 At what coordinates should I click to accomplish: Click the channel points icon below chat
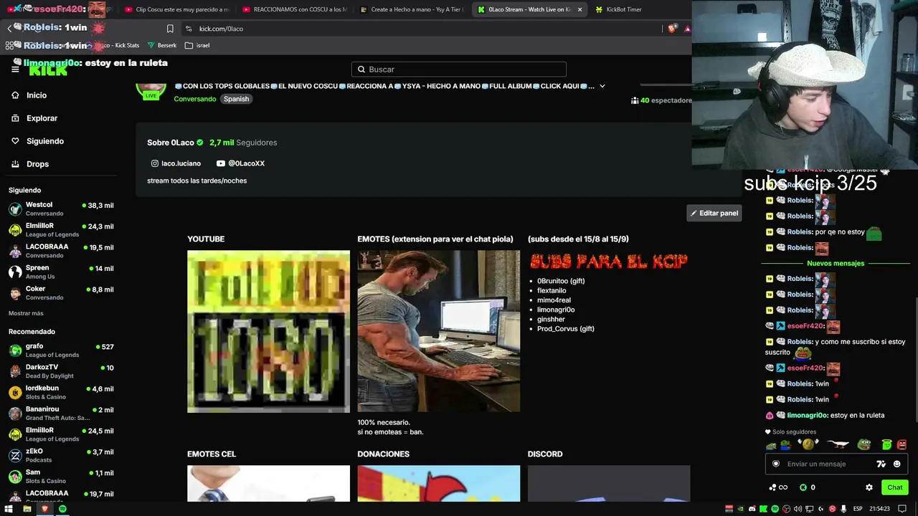778,487
